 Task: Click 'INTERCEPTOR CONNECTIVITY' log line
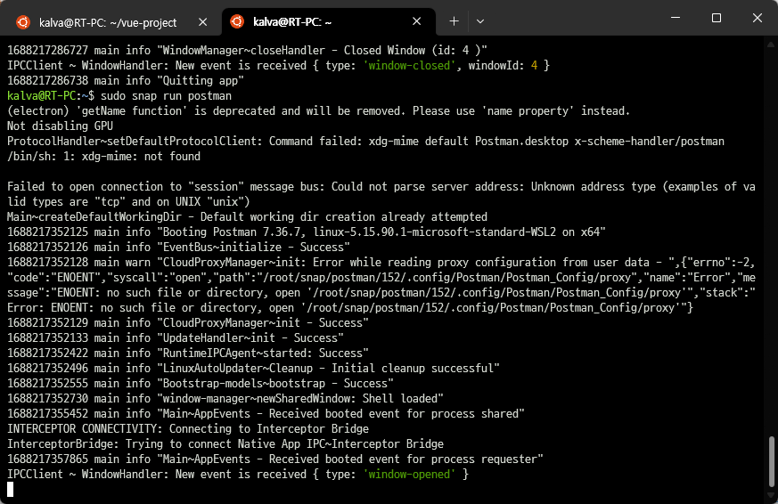coord(188,428)
